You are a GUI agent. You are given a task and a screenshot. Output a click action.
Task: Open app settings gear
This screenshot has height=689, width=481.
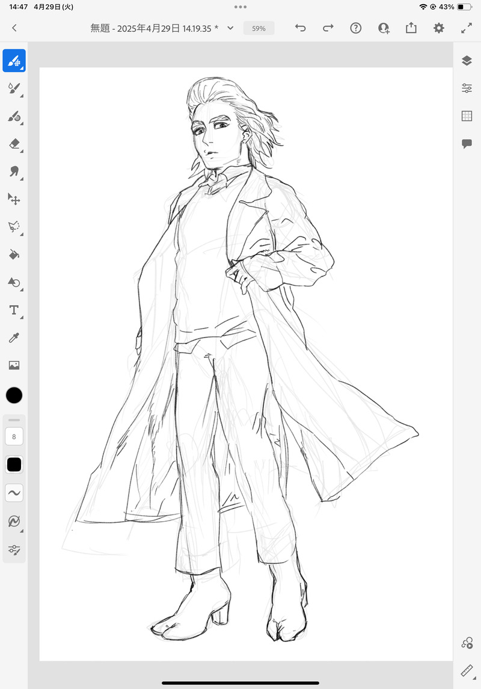pyautogui.click(x=439, y=28)
